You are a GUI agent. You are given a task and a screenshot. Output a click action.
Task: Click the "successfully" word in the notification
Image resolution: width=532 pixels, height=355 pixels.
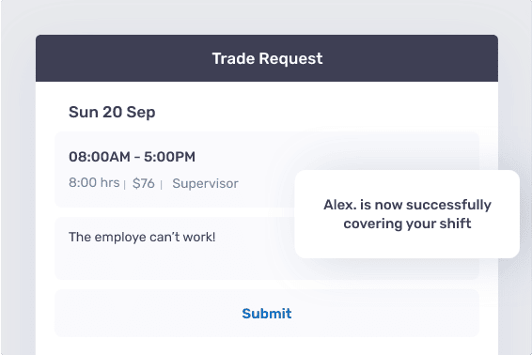click(448, 205)
